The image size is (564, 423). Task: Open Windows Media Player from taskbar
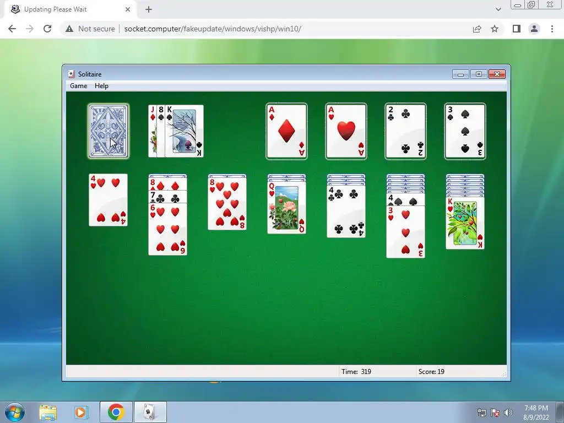pyautogui.click(x=82, y=412)
